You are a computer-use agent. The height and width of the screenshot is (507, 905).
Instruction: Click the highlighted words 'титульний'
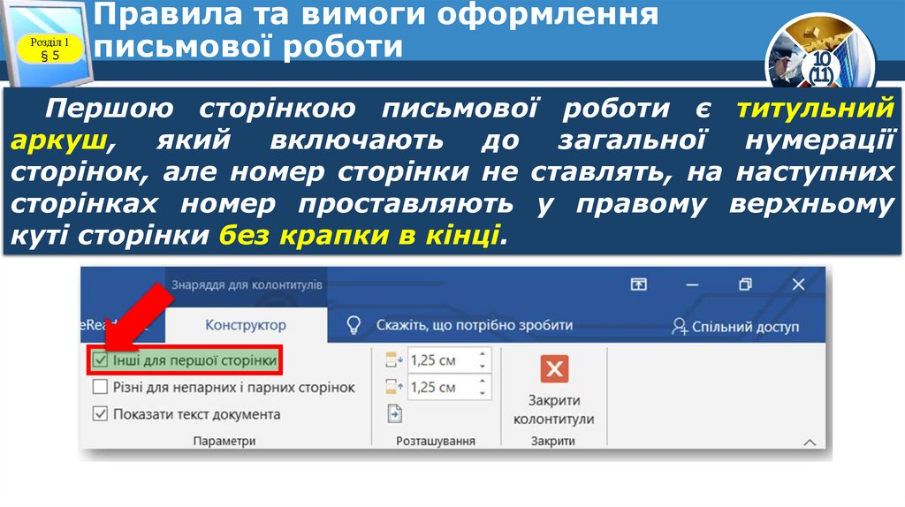point(815,108)
